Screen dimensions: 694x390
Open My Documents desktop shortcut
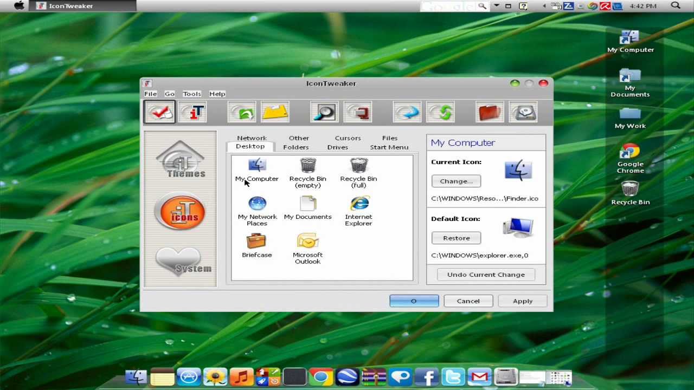tap(630, 83)
